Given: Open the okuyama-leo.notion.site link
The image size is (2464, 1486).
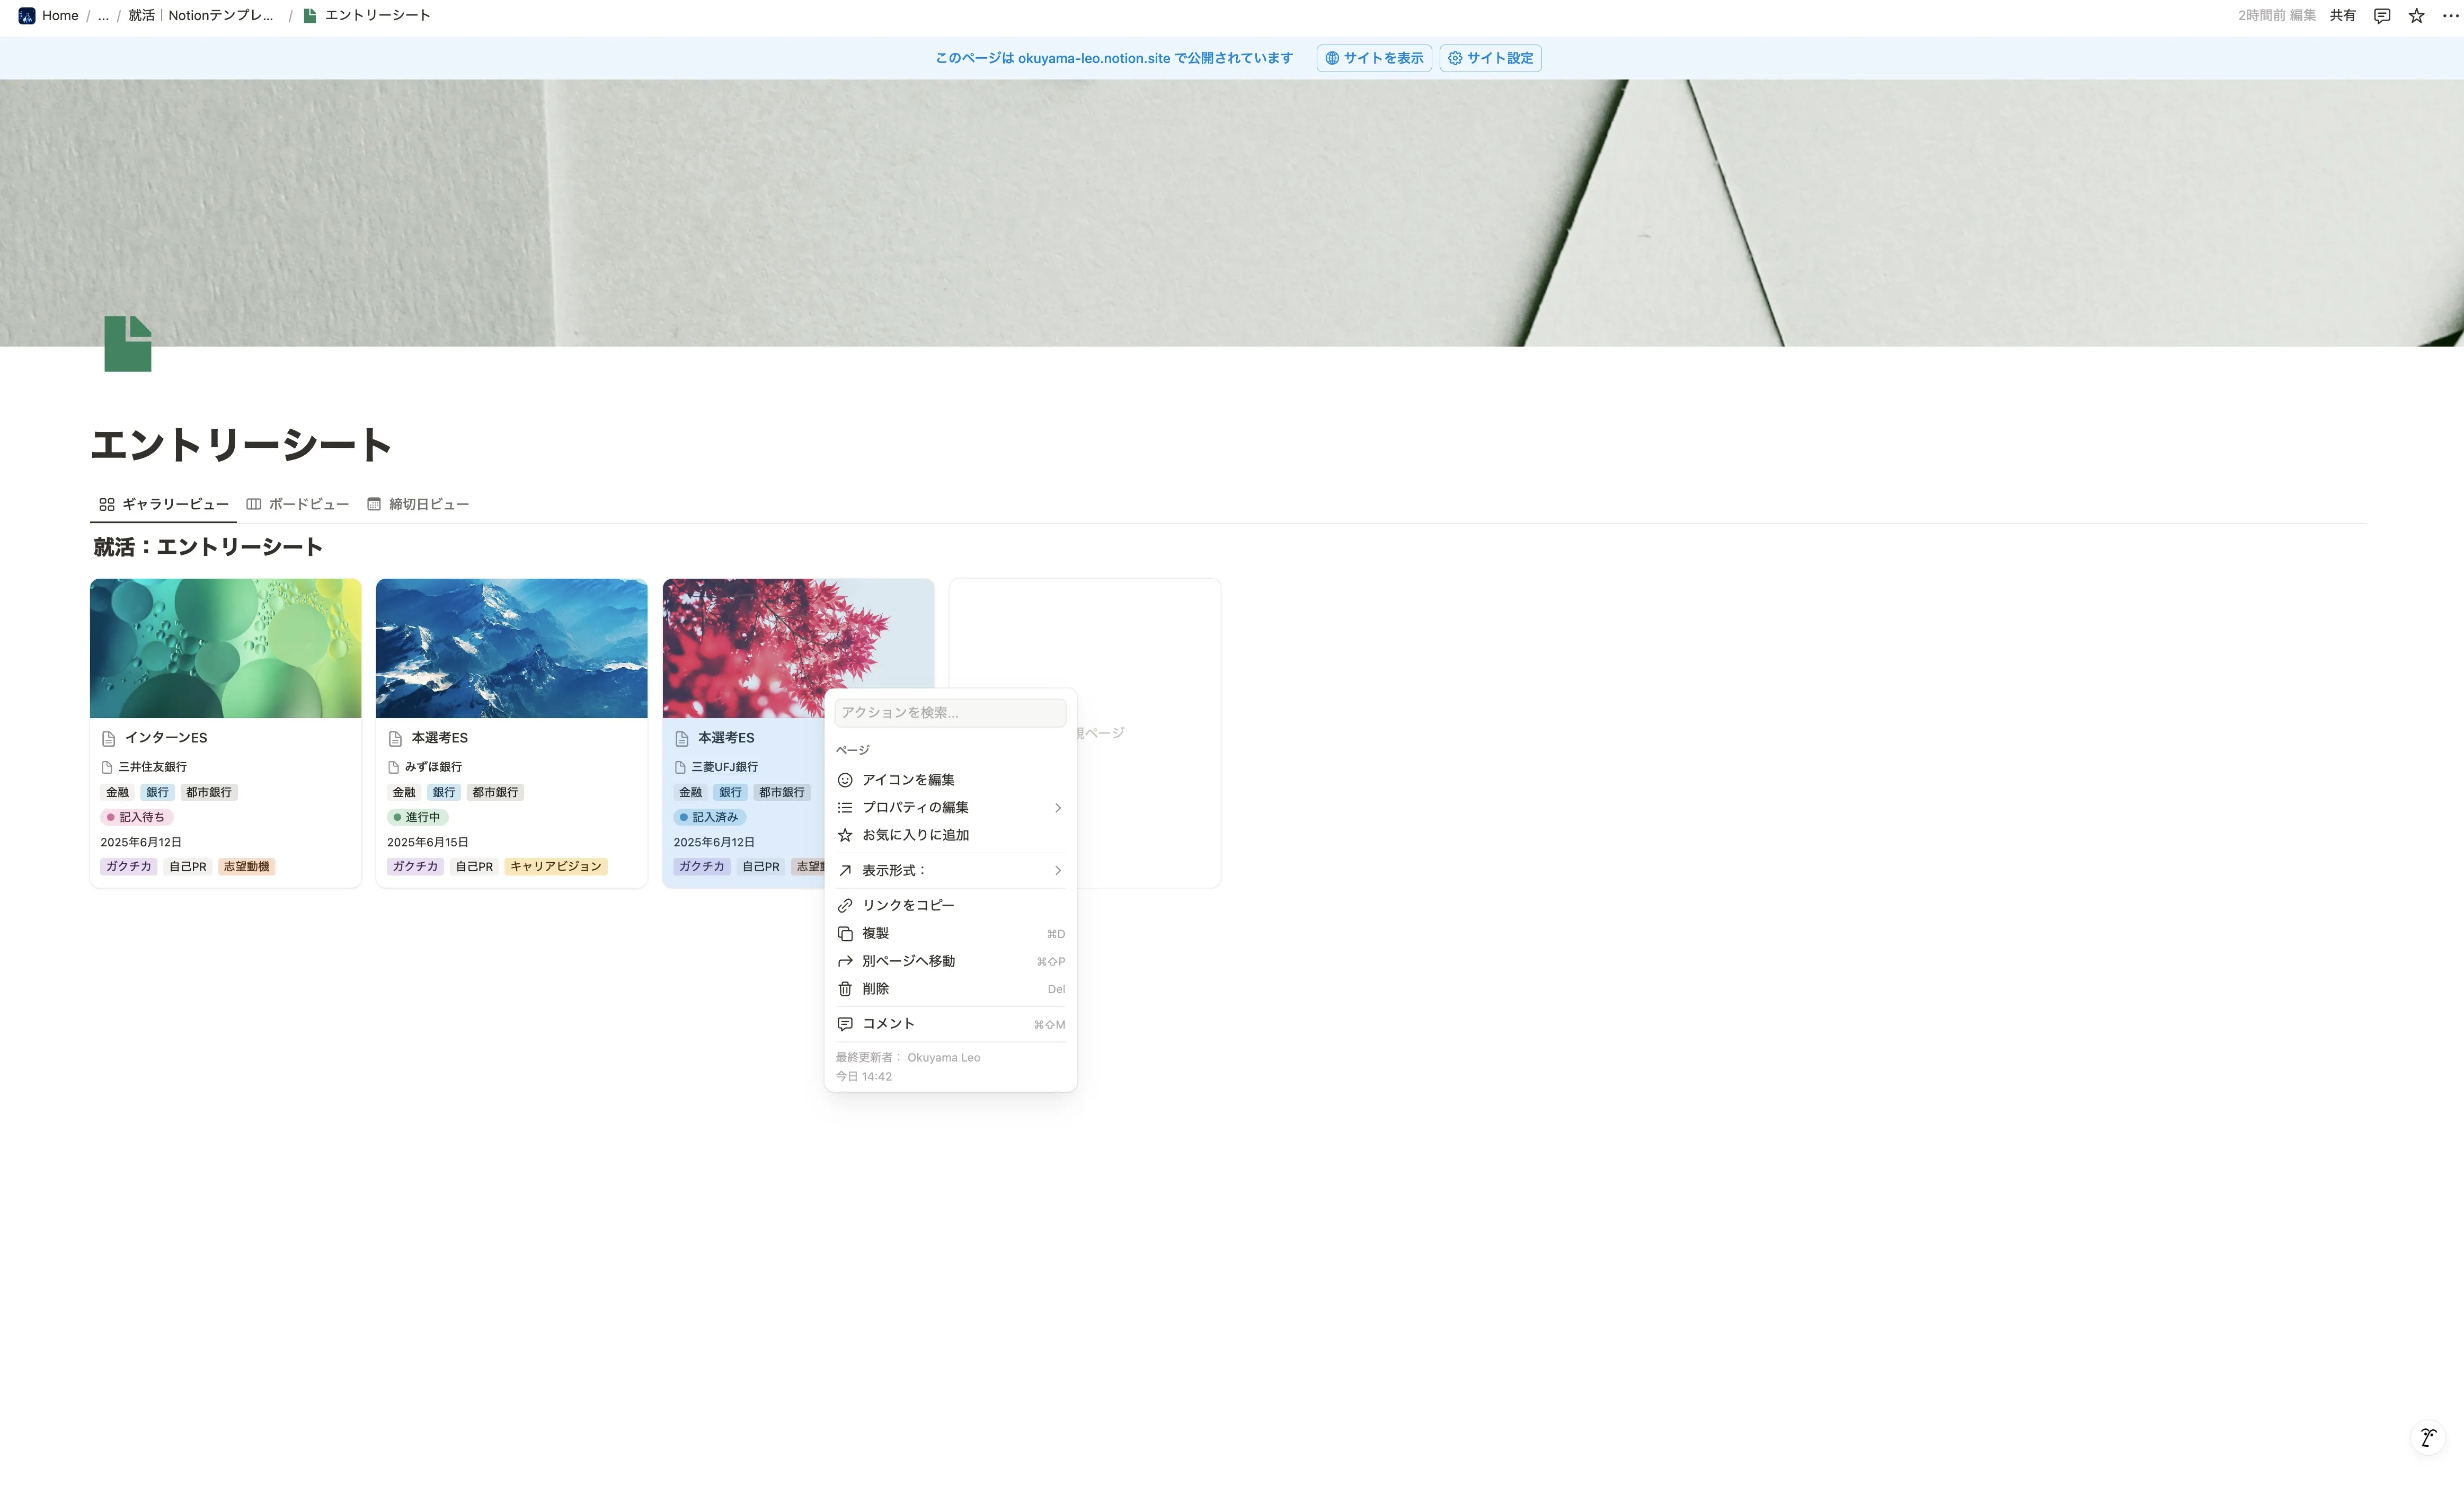Looking at the screenshot, I should pos(1094,58).
